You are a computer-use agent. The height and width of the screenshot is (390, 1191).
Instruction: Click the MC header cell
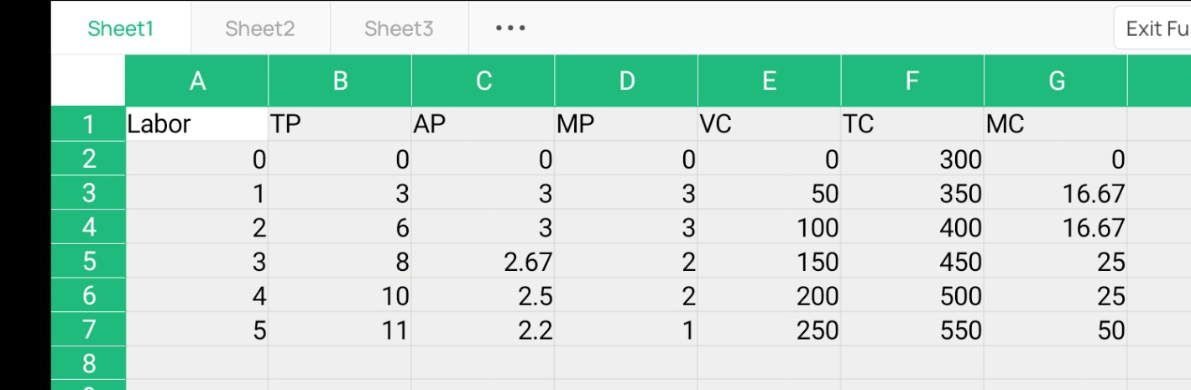coord(1056,125)
